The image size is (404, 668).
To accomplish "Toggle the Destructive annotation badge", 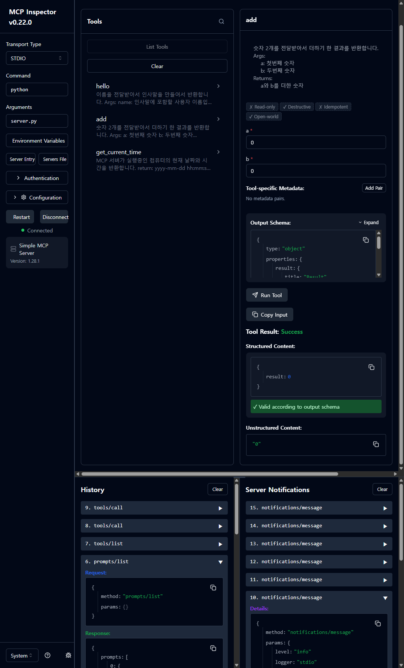I will click(297, 107).
